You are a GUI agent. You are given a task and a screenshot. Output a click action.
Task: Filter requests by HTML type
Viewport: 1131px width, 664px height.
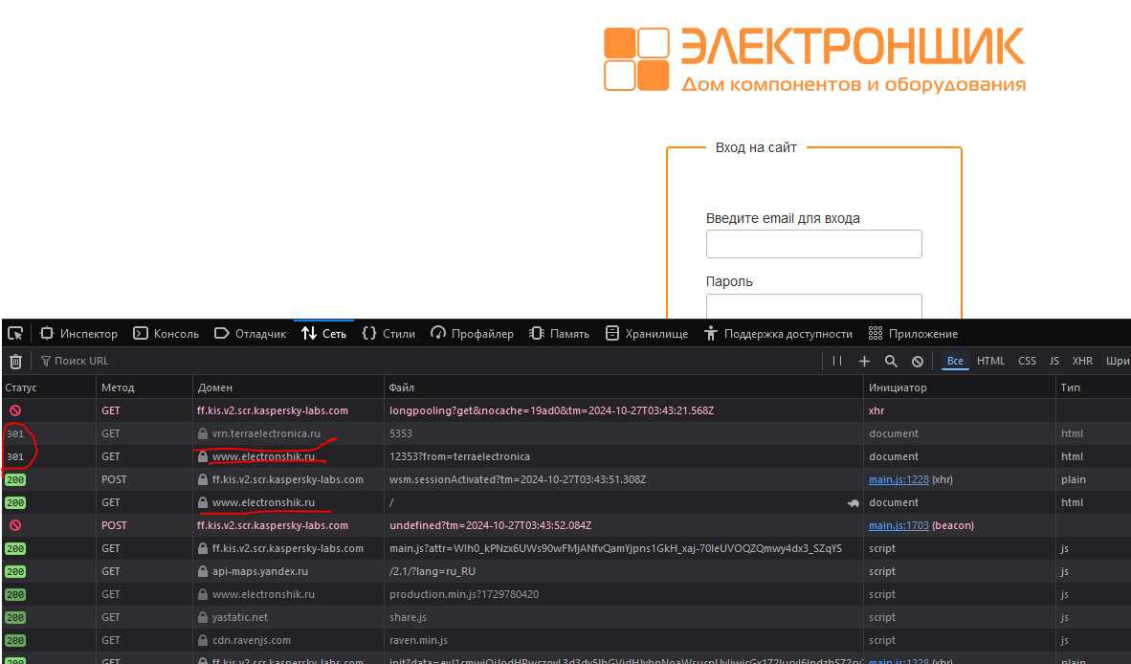[990, 362]
